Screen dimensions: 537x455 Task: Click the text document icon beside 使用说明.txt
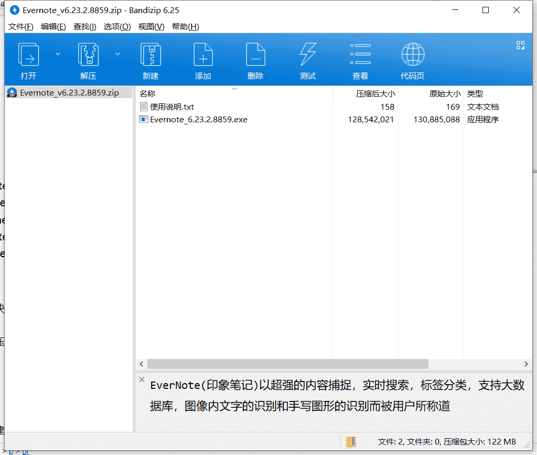click(x=144, y=107)
